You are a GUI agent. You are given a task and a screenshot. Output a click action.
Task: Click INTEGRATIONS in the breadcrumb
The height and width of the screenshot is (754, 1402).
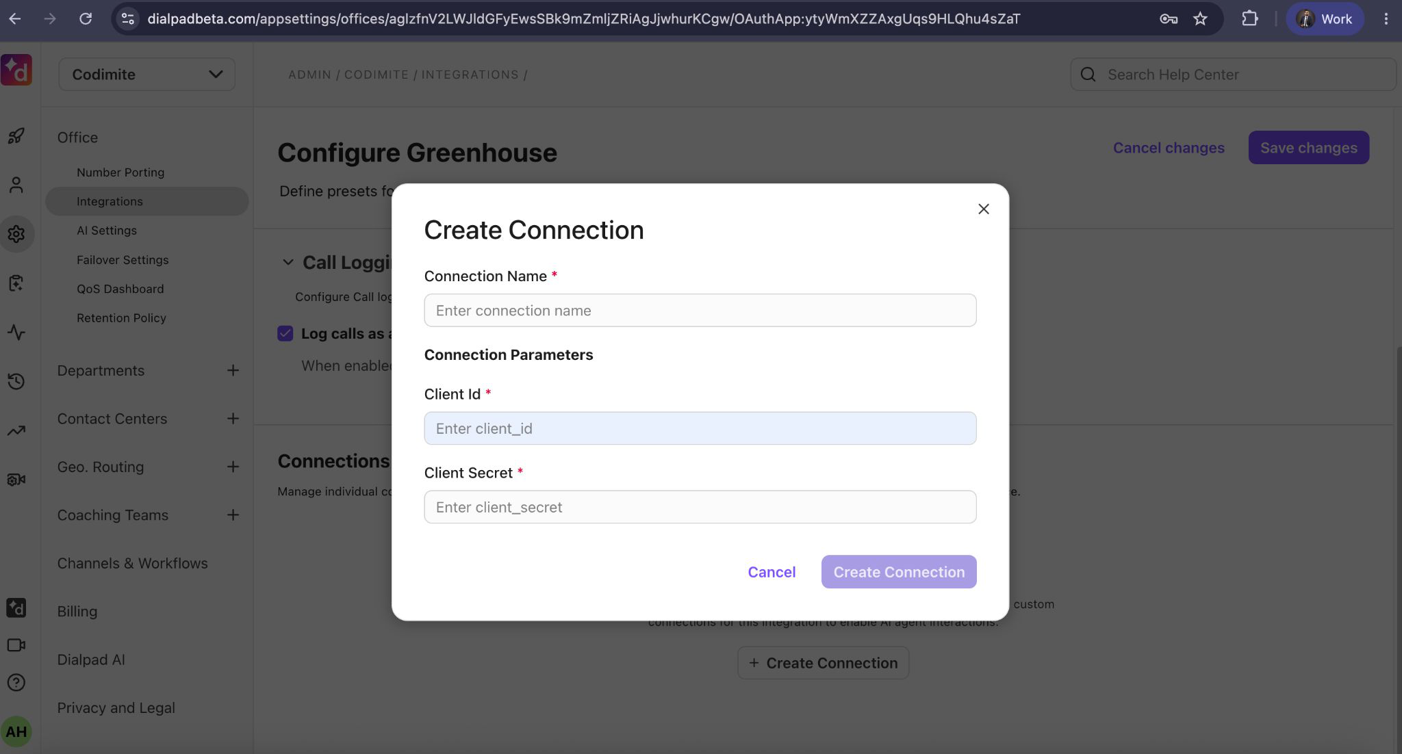(470, 75)
